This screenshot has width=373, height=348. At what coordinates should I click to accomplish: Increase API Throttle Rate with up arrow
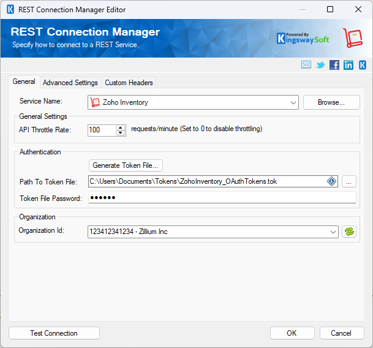point(121,127)
